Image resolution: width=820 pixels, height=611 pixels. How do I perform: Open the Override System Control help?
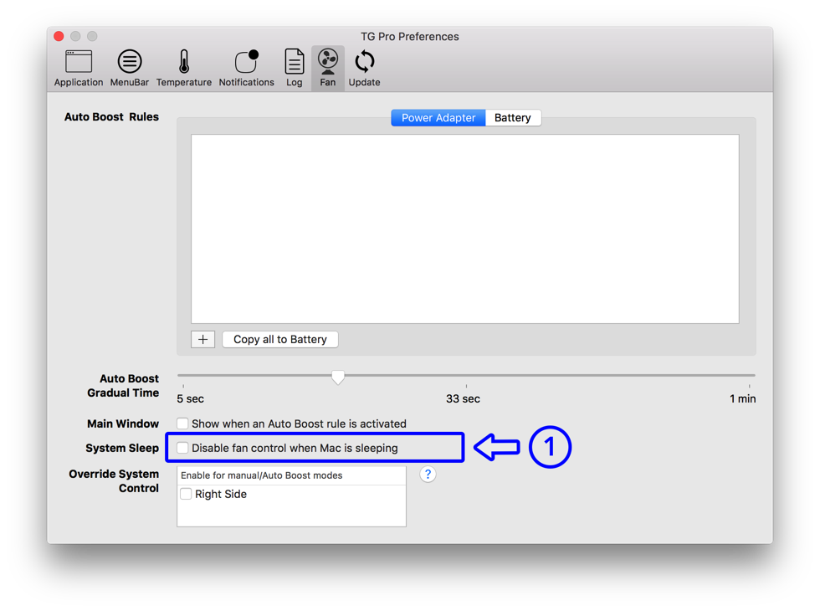tap(428, 475)
